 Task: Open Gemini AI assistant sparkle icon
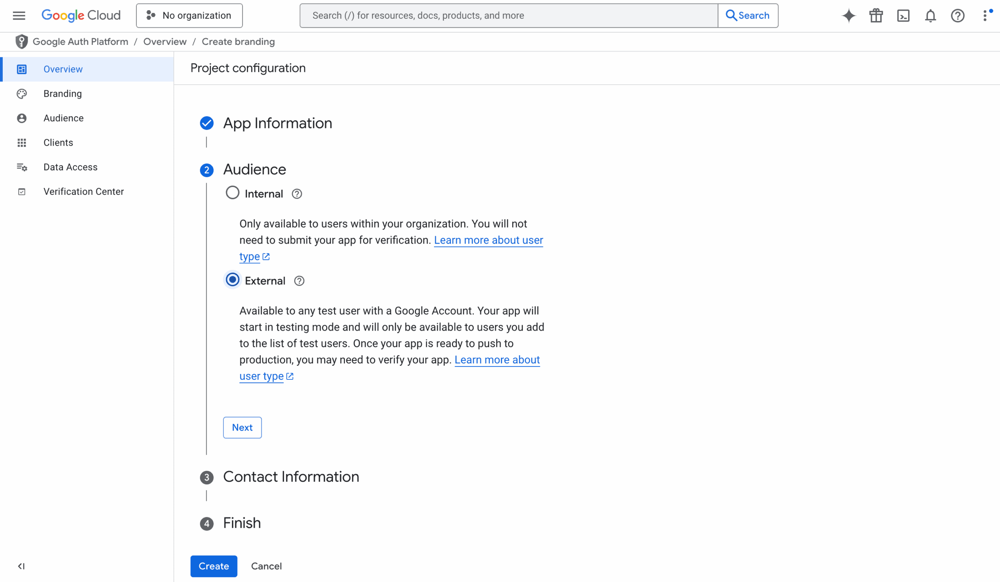[x=849, y=16]
